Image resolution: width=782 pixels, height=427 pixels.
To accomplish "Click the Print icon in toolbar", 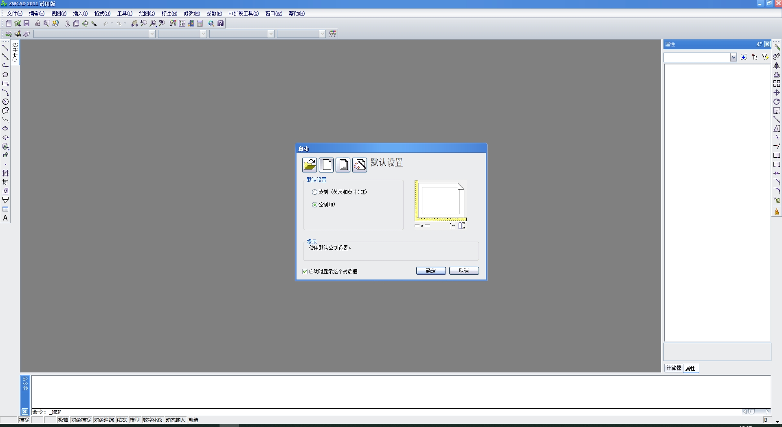I will pos(37,23).
